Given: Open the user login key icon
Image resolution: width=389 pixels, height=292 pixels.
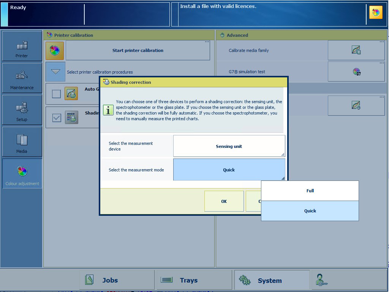Looking at the screenshot, I should click(321, 280).
